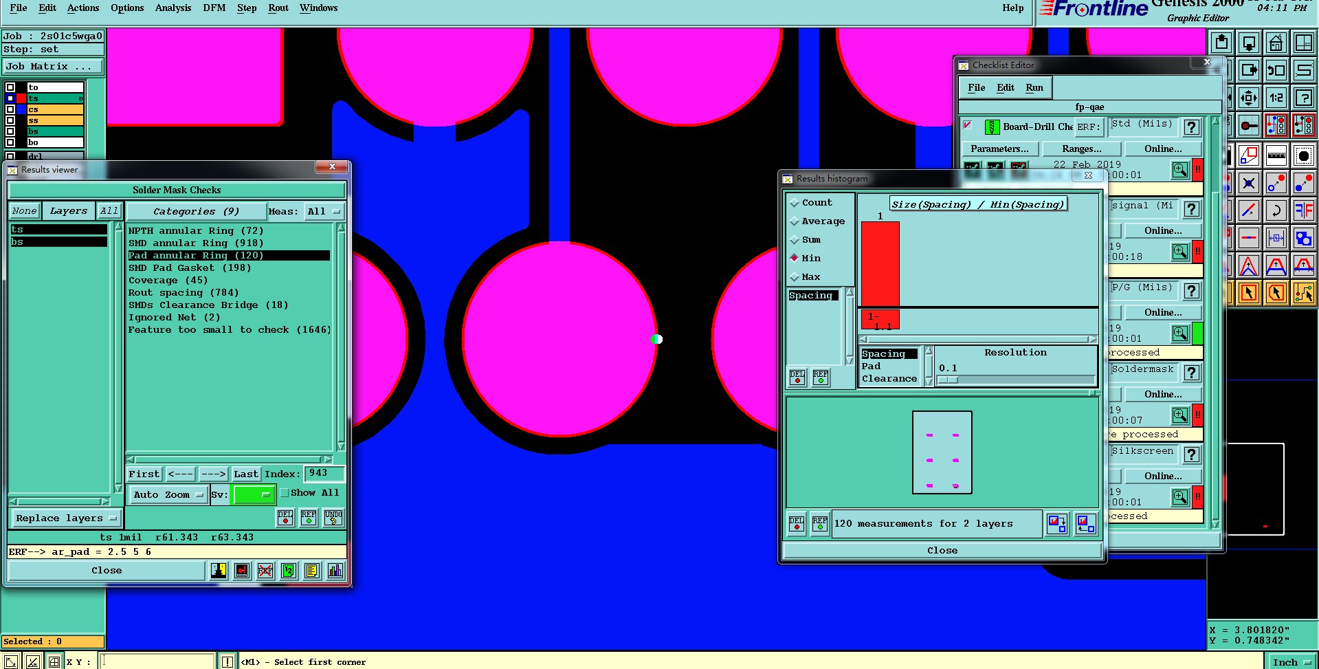Click the green 12 icon in Results viewer
This screenshot has width=1319, height=669.
289,571
